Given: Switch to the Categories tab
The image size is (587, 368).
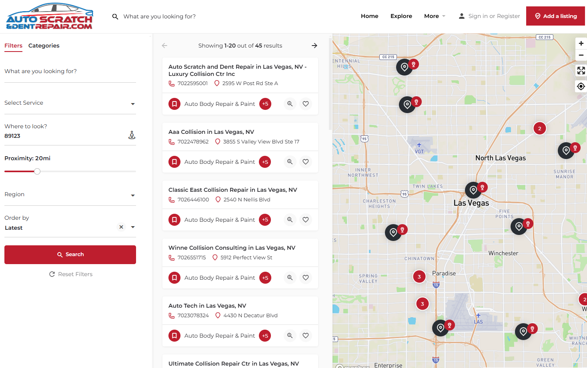Looking at the screenshot, I should [x=44, y=46].
